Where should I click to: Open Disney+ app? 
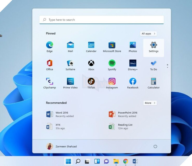pos(133,65)
